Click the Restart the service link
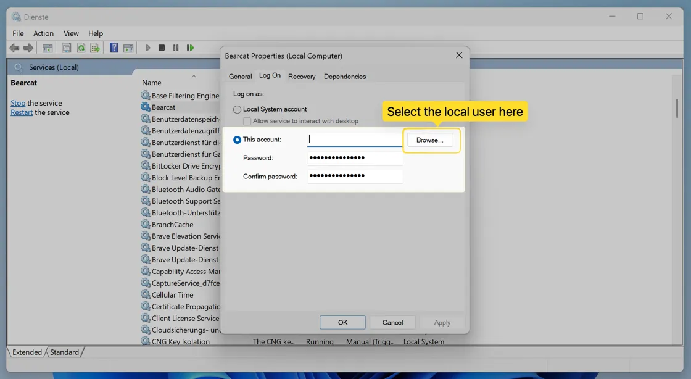The image size is (691, 379). 22,112
